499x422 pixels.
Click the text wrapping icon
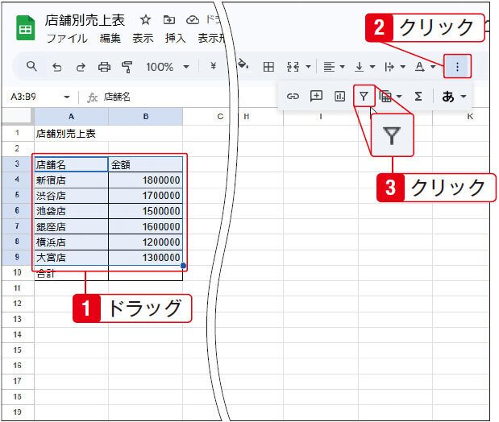(389, 67)
